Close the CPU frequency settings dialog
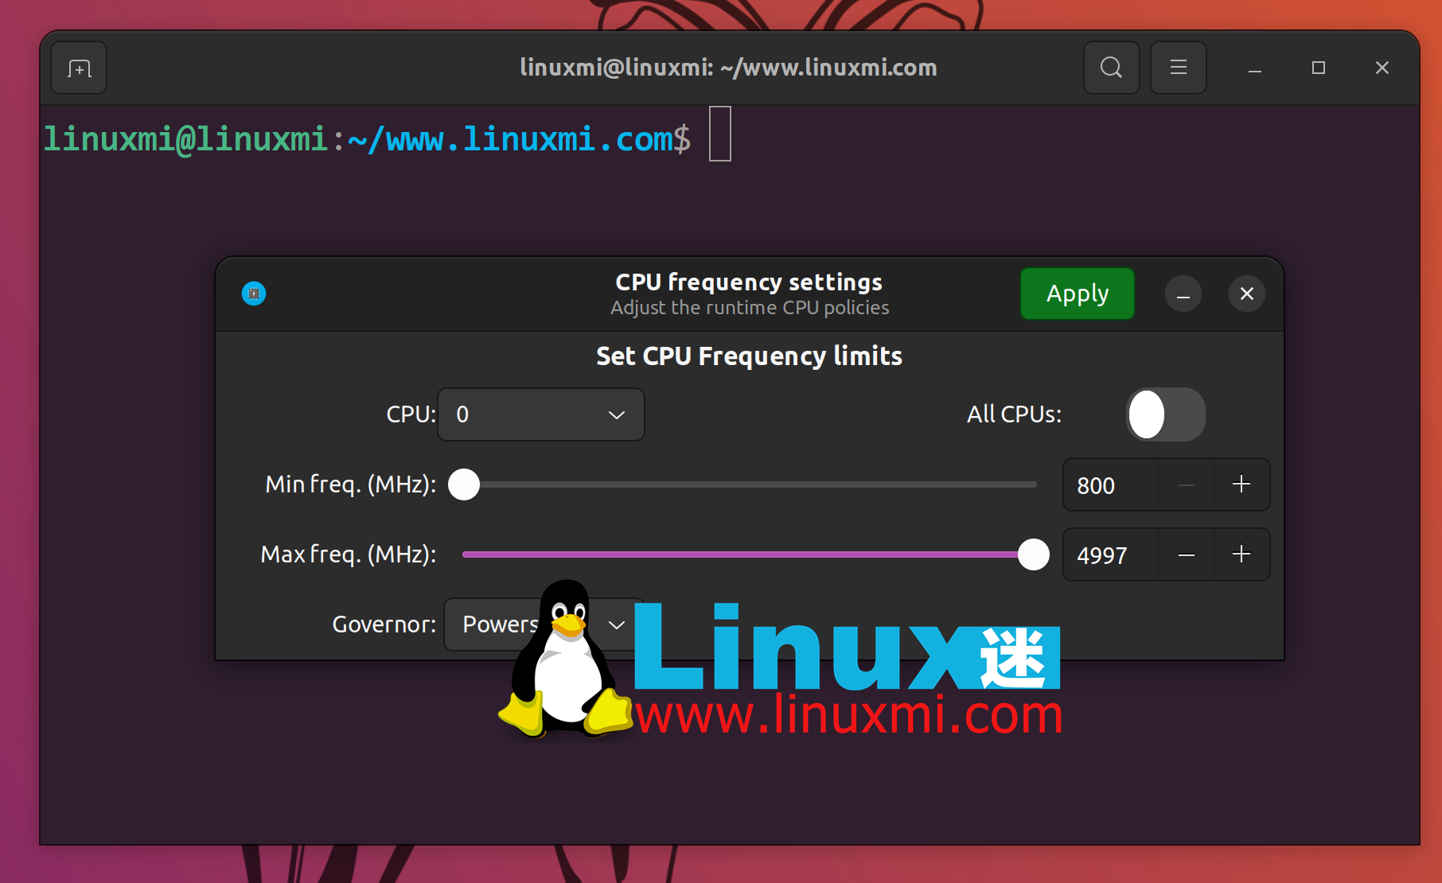 pos(1247,294)
